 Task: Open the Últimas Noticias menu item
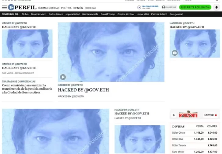(49, 8)
